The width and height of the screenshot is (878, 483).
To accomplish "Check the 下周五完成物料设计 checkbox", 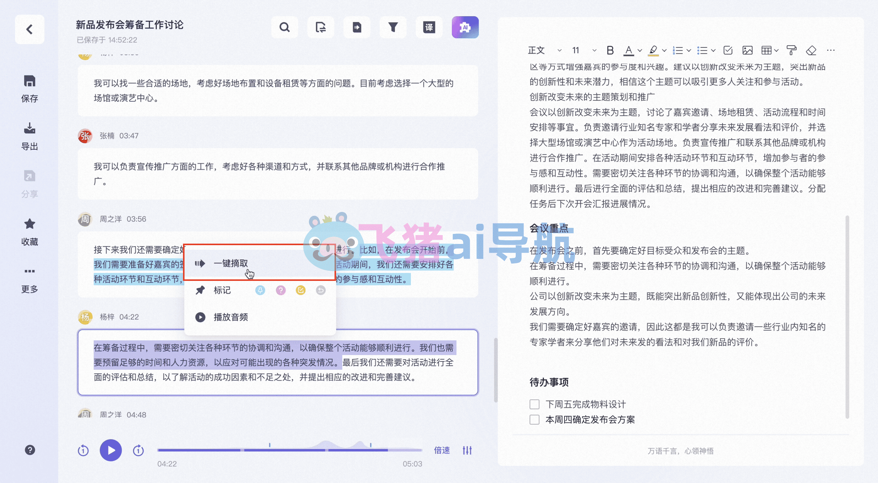I will coord(534,404).
